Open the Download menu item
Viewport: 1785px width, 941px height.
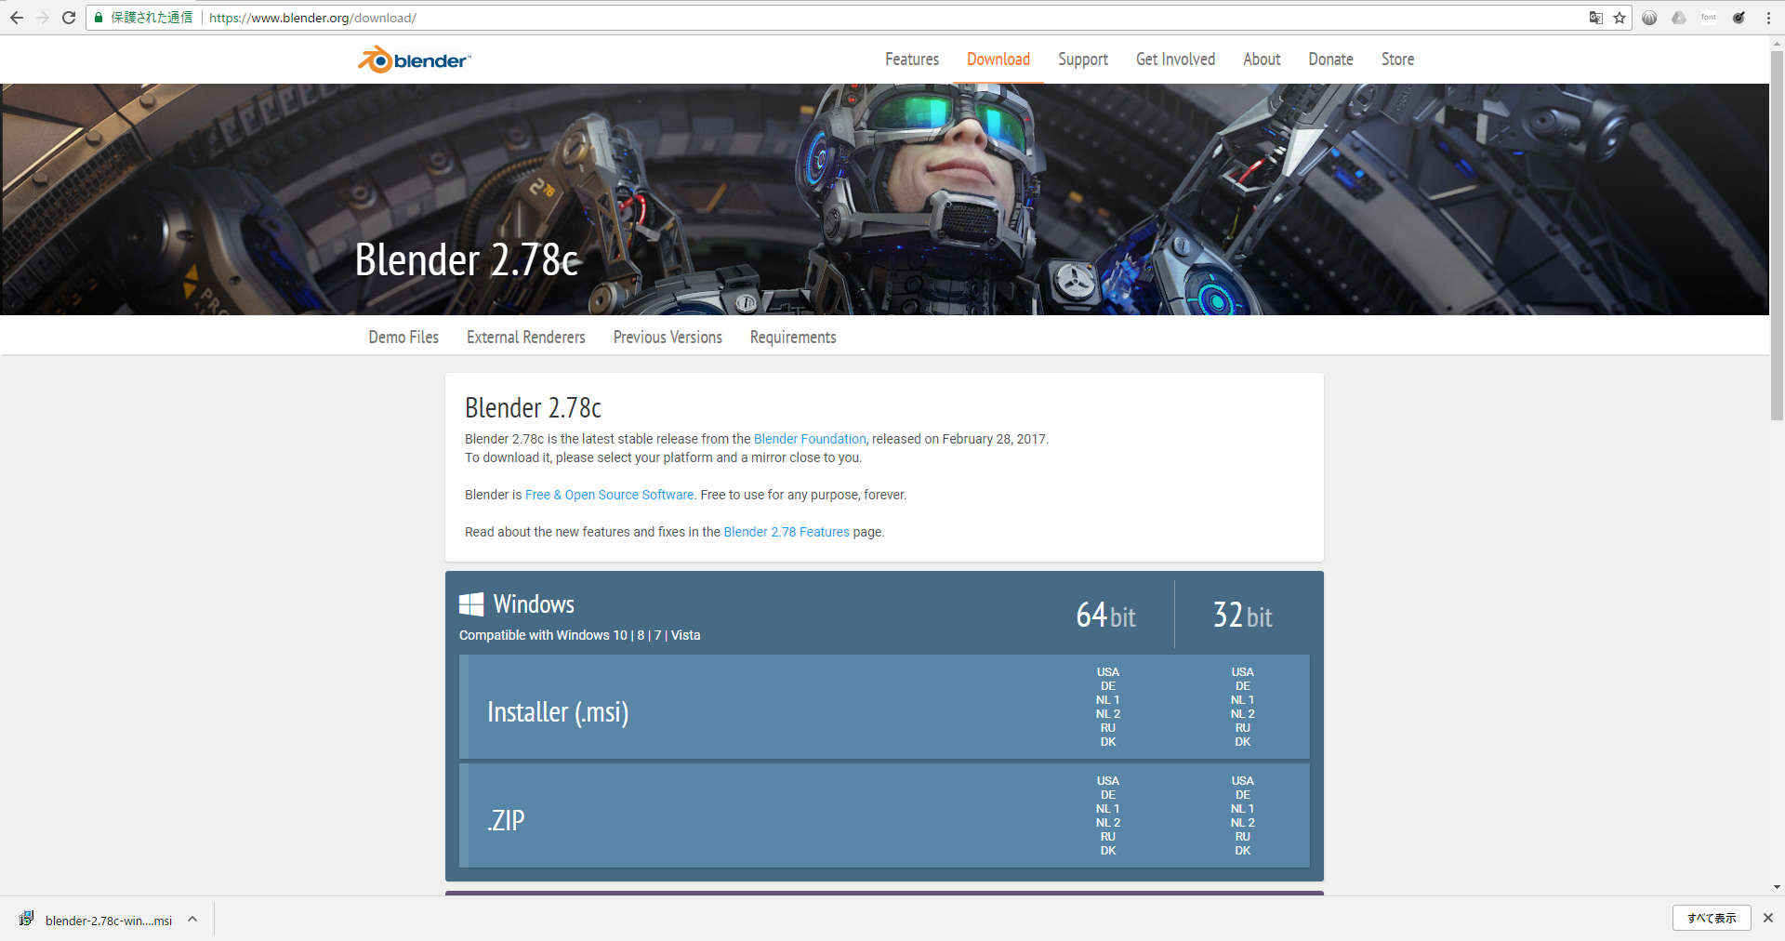[998, 59]
